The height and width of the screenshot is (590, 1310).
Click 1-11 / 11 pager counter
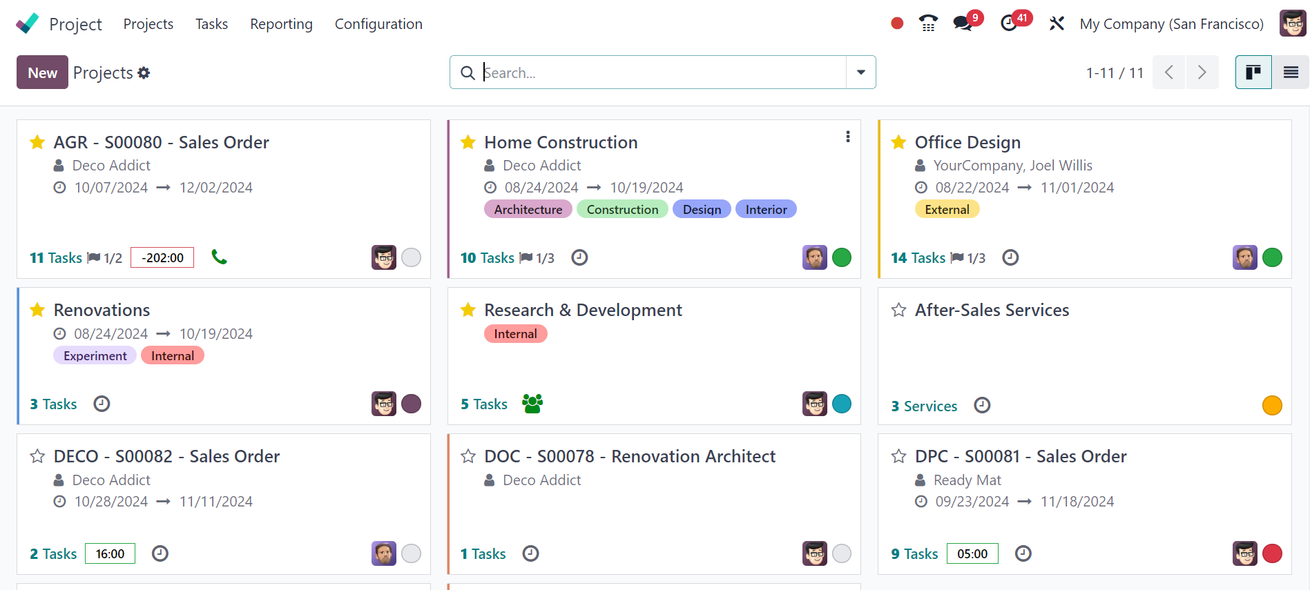coord(1115,72)
